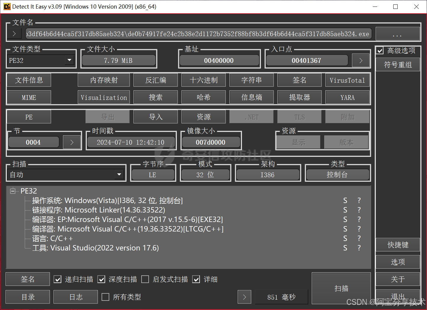
Task: Click the MIME button
Action: pos(29,97)
